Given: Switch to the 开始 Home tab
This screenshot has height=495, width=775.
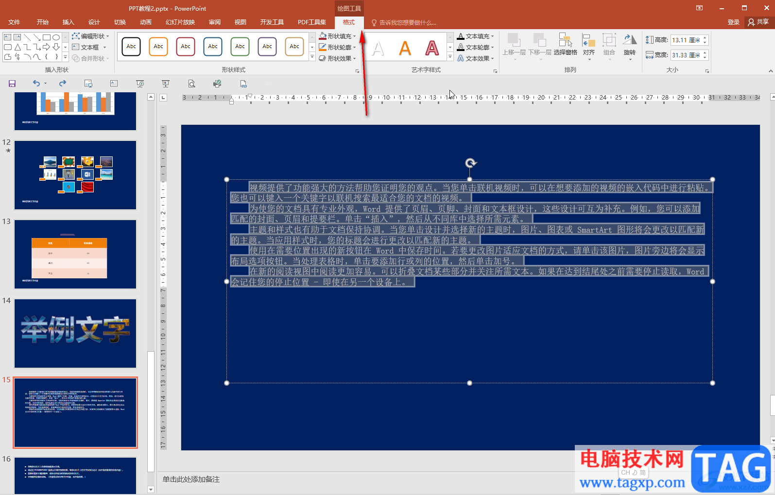Looking at the screenshot, I should [43, 22].
